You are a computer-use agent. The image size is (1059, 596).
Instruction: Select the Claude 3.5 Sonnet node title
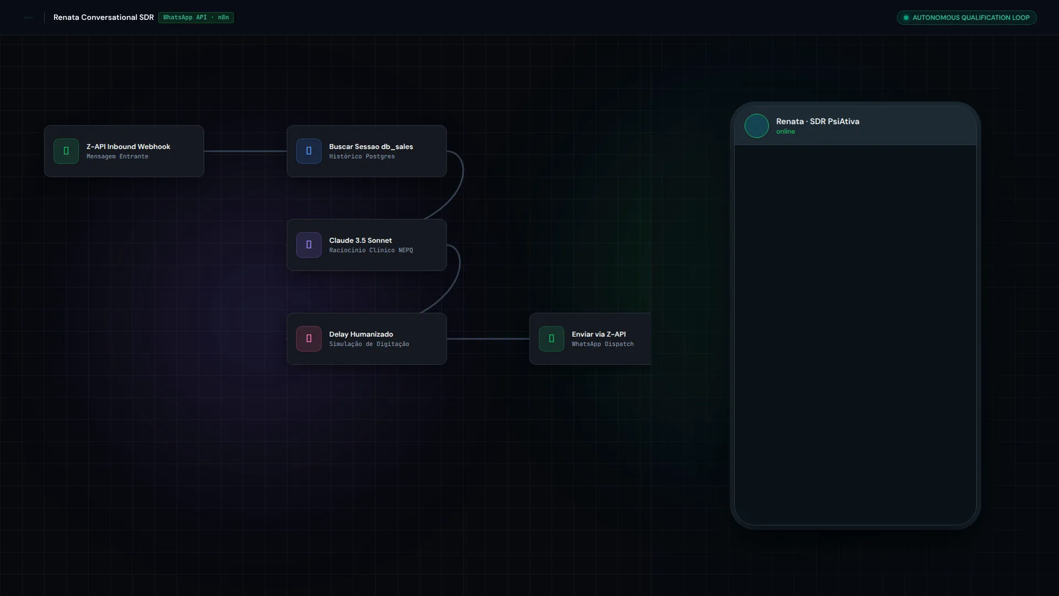pyautogui.click(x=361, y=241)
